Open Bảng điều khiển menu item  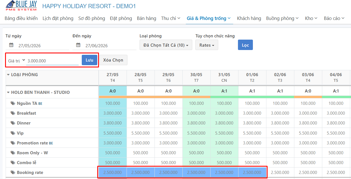click(x=21, y=18)
